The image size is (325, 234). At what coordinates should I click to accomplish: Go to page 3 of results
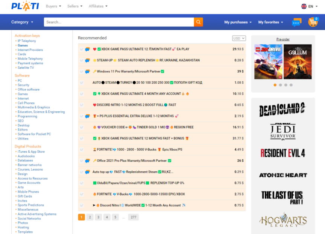click(99, 217)
